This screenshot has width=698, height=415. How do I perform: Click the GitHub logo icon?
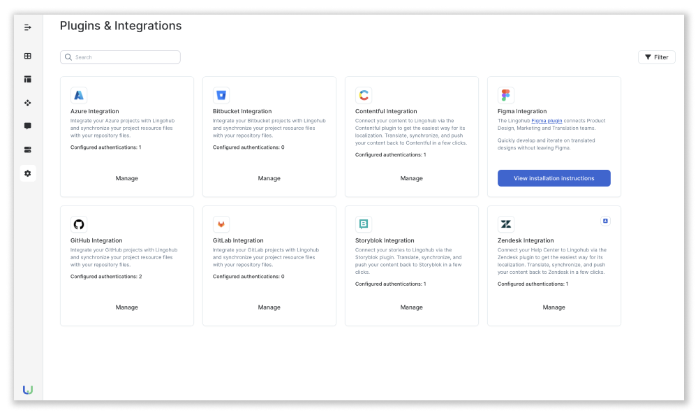(79, 224)
